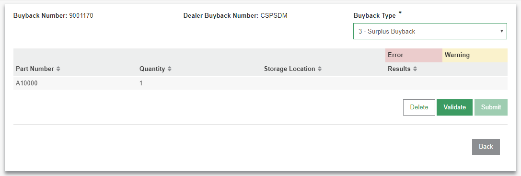The width and height of the screenshot is (521, 176).
Task: Click the yellow Warning legend swatch
Action: click(x=475, y=55)
